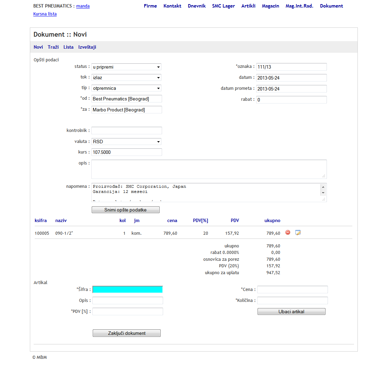Click total value 947,52
387x379 pixels.
point(273,273)
